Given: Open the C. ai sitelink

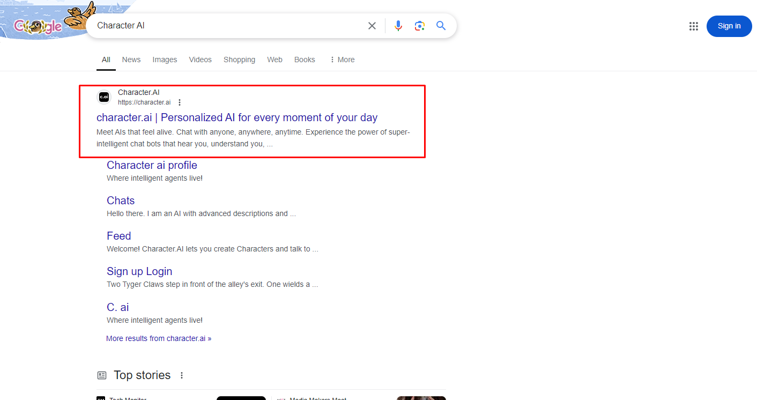Looking at the screenshot, I should coord(118,307).
